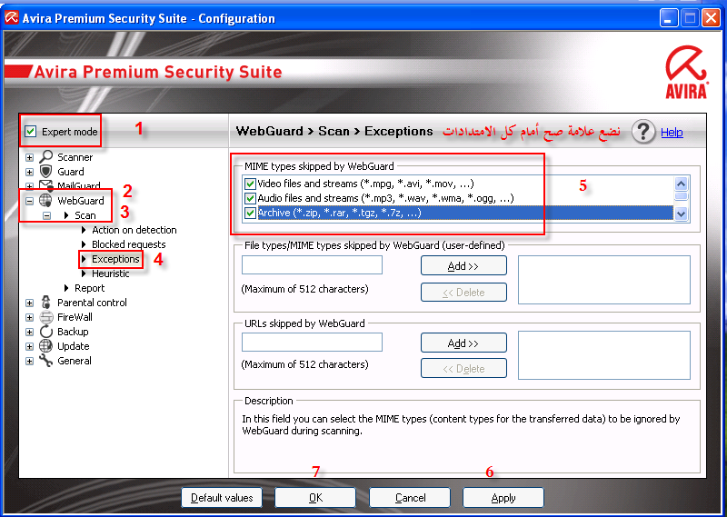The image size is (727, 517).
Task: Click the MIME list scrollbar thumb
Action: coord(681,196)
